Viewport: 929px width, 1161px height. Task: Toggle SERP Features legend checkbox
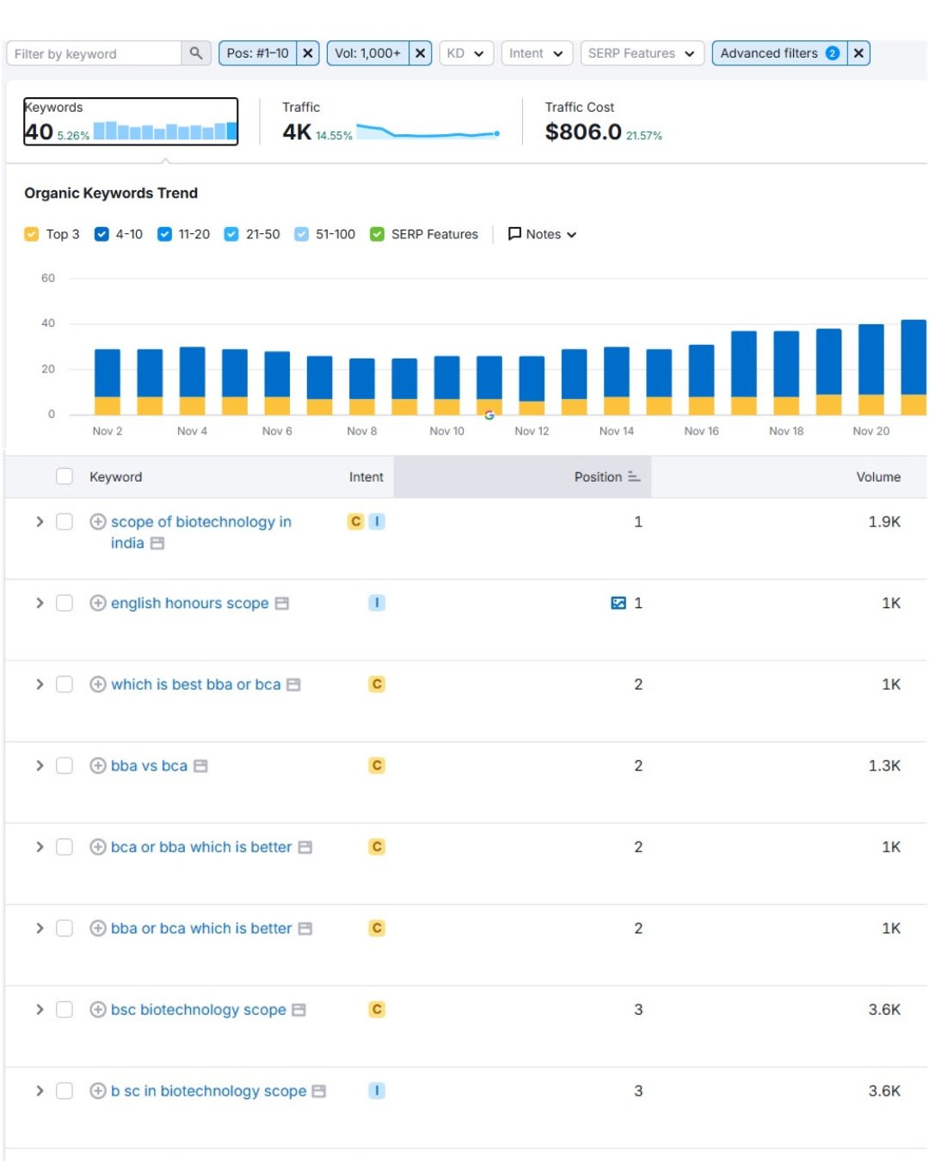click(377, 234)
